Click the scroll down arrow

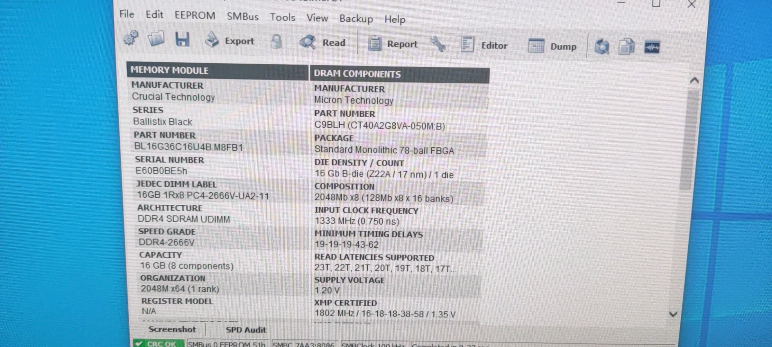[x=673, y=314]
